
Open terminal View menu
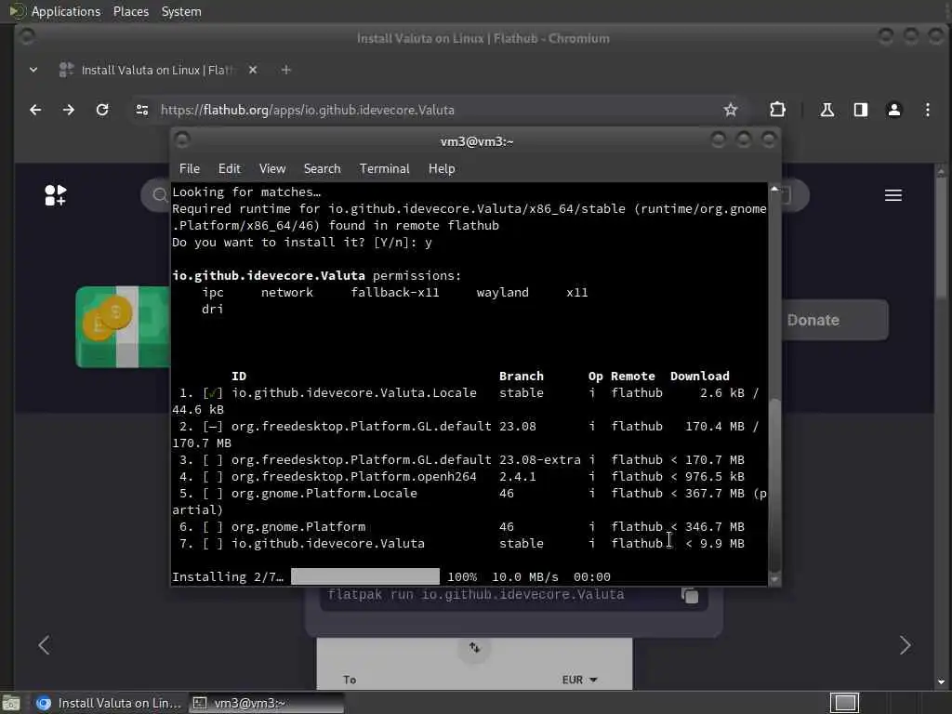(x=272, y=169)
